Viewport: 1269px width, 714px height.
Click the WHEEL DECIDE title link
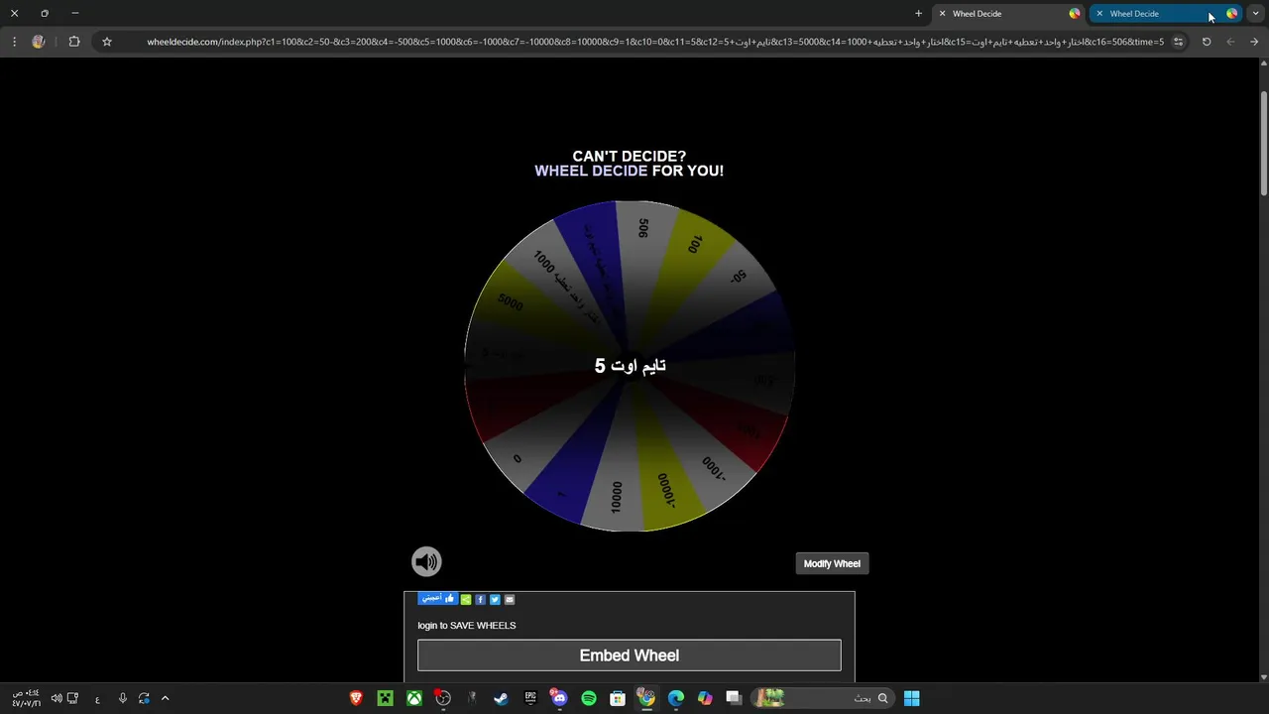pyautogui.click(x=591, y=171)
